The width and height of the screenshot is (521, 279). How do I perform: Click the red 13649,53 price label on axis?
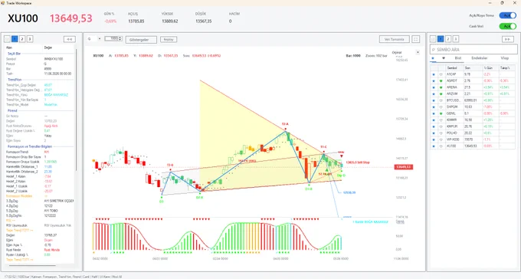point(404,167)
